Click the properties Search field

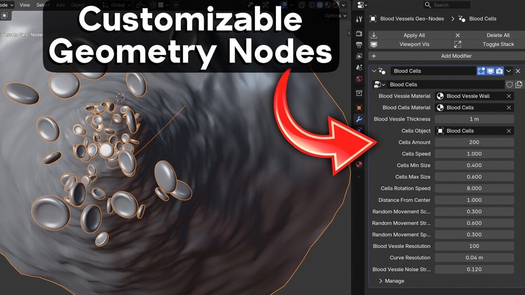coord(447,5)
